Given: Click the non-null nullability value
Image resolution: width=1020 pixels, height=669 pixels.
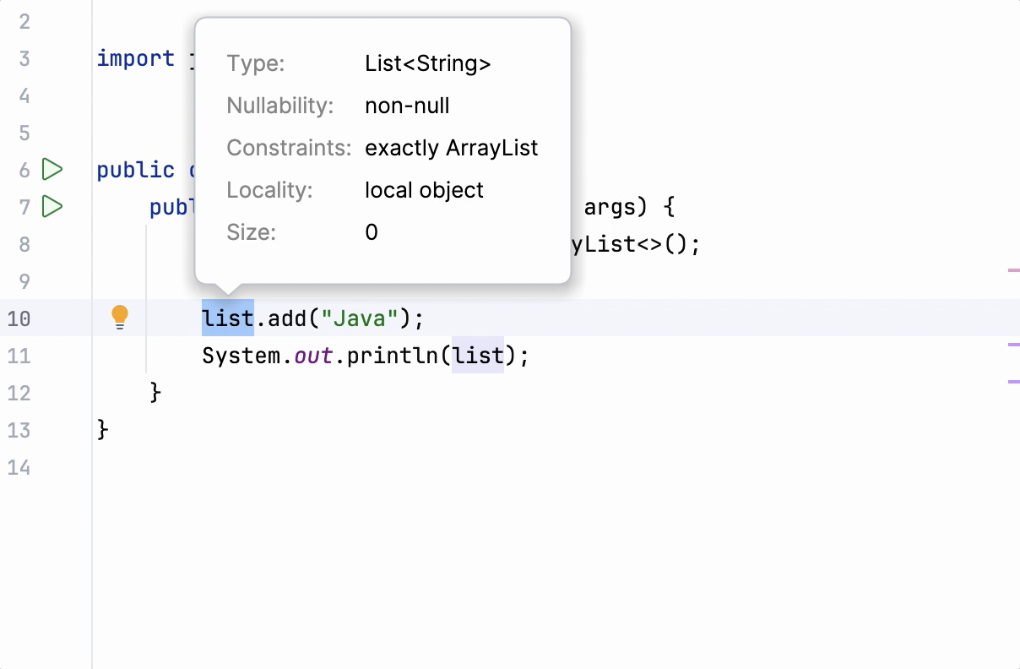Looking at the screenshot, I should pos(407,105).
